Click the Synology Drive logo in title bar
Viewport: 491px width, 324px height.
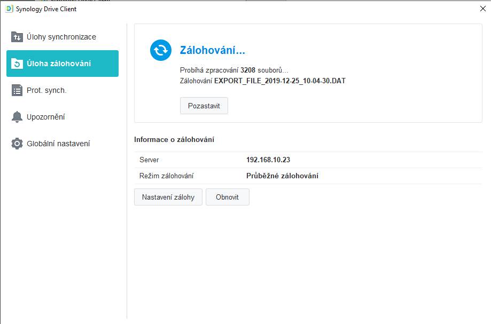click(9, 9)
